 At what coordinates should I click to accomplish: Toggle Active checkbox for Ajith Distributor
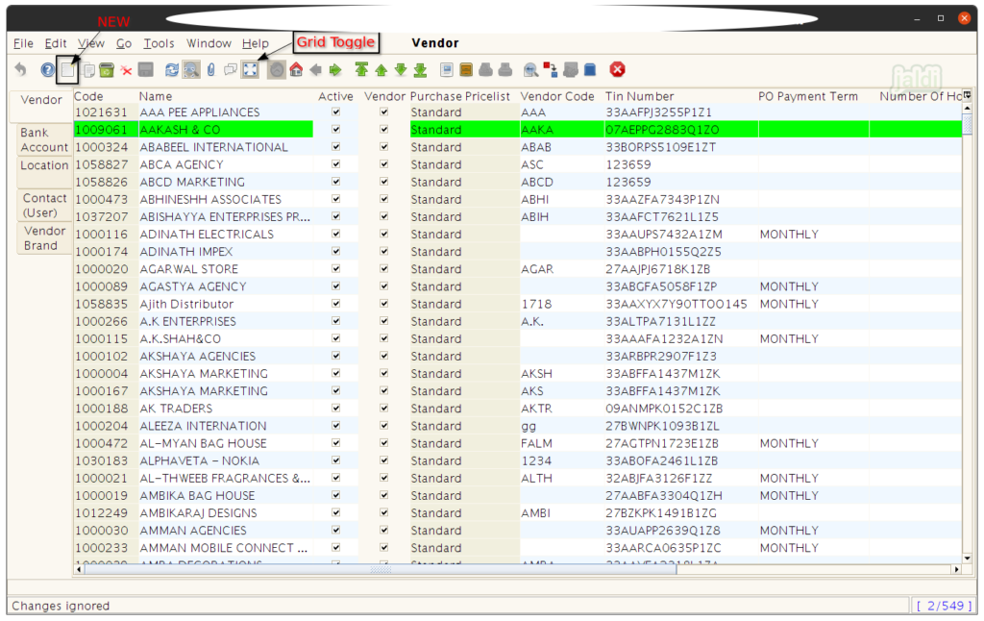tap(335, 304)
